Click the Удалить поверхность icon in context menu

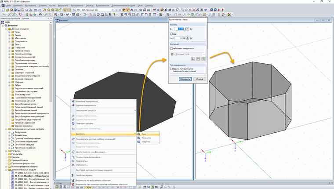[x=73, y=105]
